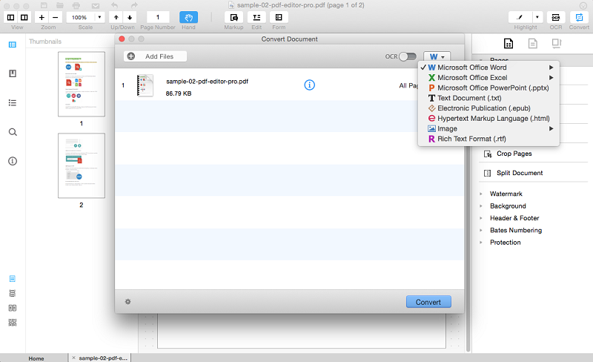The width and height of the screenshot is (593, 362).
Task: Select page 2 thumbnail
Action: (82, 165)
